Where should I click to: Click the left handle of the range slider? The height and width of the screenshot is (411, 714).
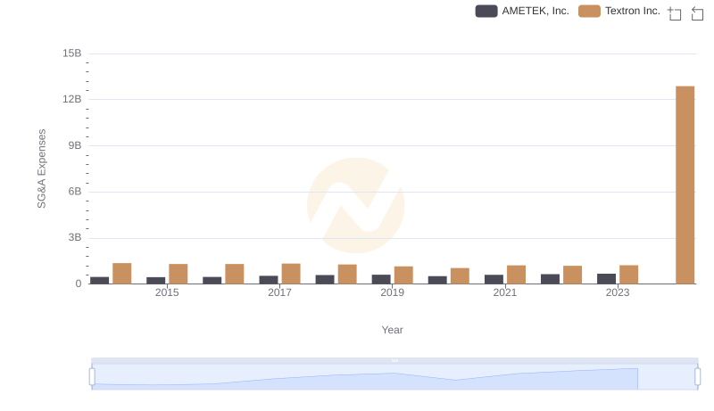tap(92, 377)
